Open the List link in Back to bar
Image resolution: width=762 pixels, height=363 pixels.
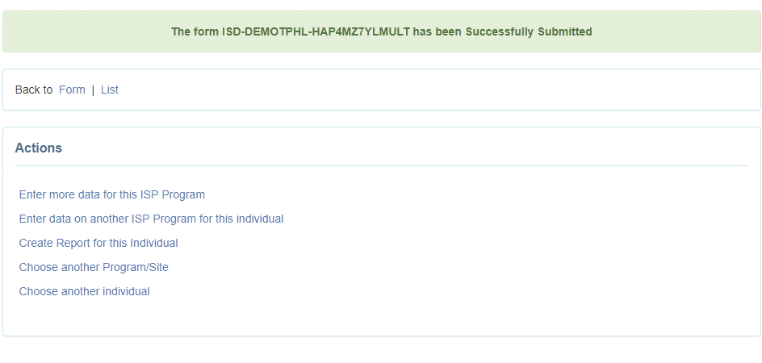110,90
